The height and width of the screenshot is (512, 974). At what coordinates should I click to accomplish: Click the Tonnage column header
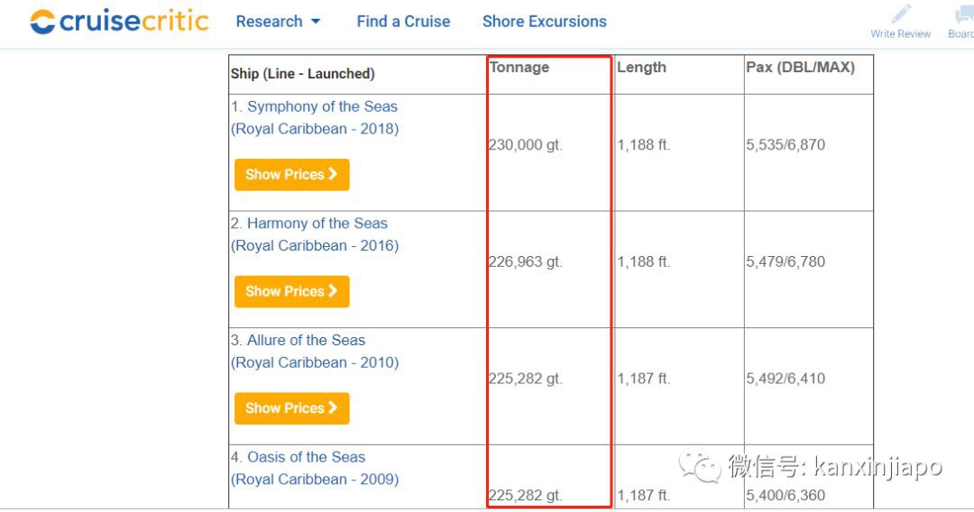pos(519,68)
